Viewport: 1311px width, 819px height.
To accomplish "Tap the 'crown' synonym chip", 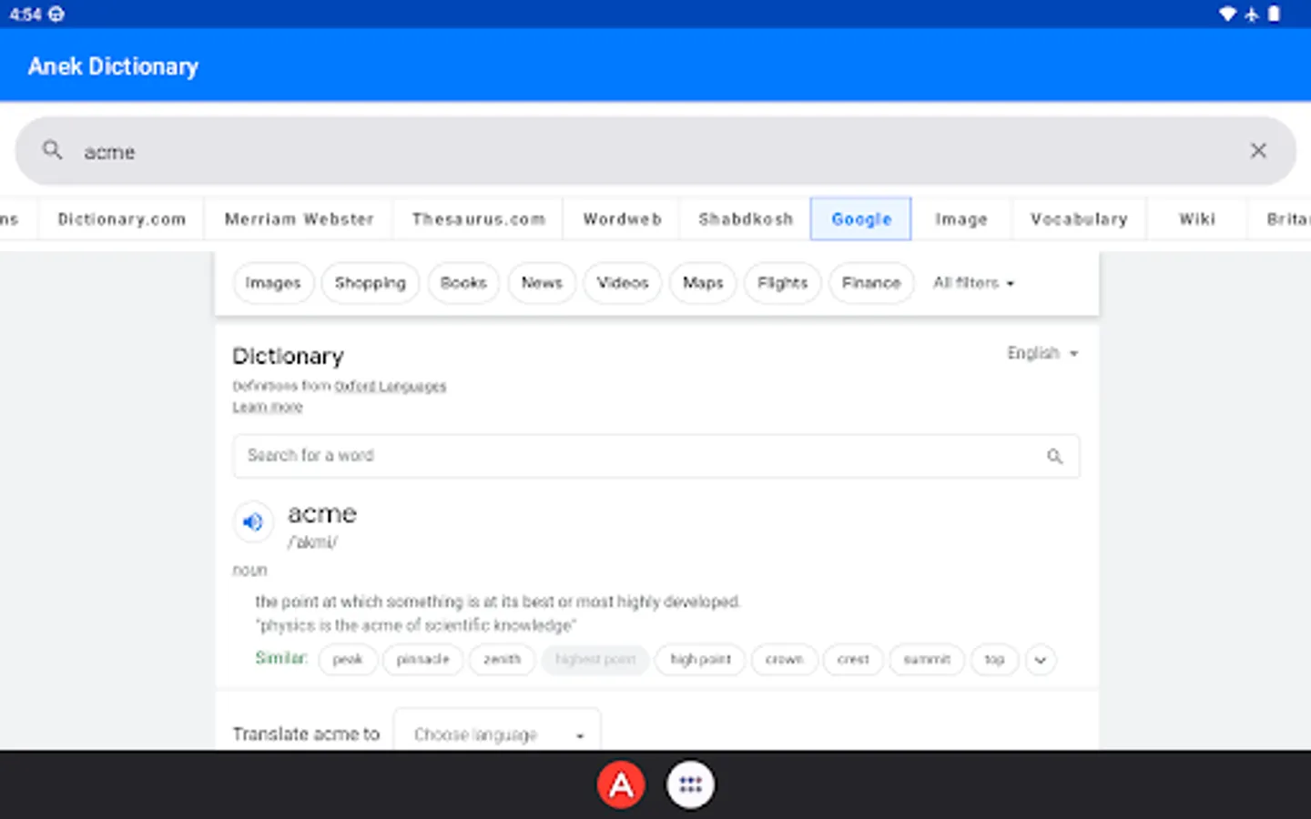I will (x=784, y=660).
